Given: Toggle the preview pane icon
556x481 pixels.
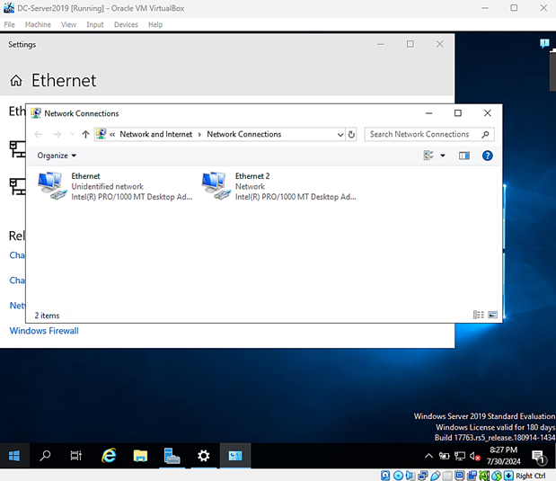Looking at the screenshot, I should (464, 156).
